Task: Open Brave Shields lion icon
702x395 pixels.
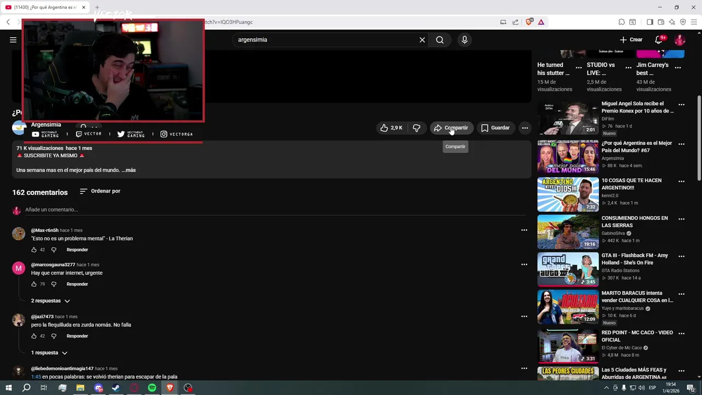Action: coord(529,22)
